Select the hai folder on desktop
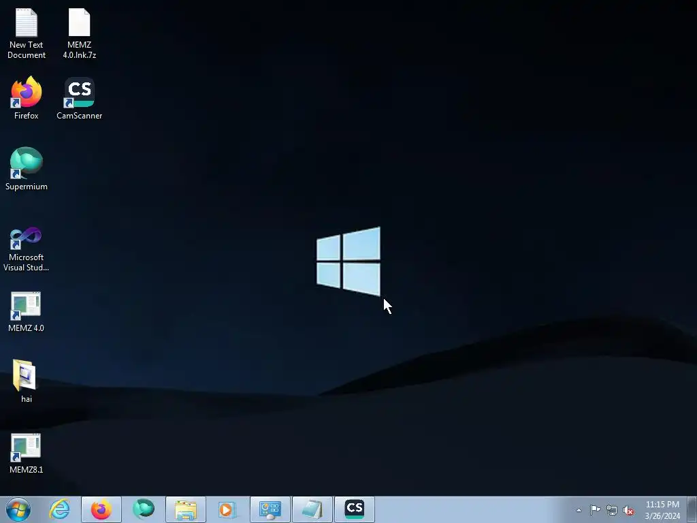This screenshot has width=697, height=523. (x=27, y=381)
